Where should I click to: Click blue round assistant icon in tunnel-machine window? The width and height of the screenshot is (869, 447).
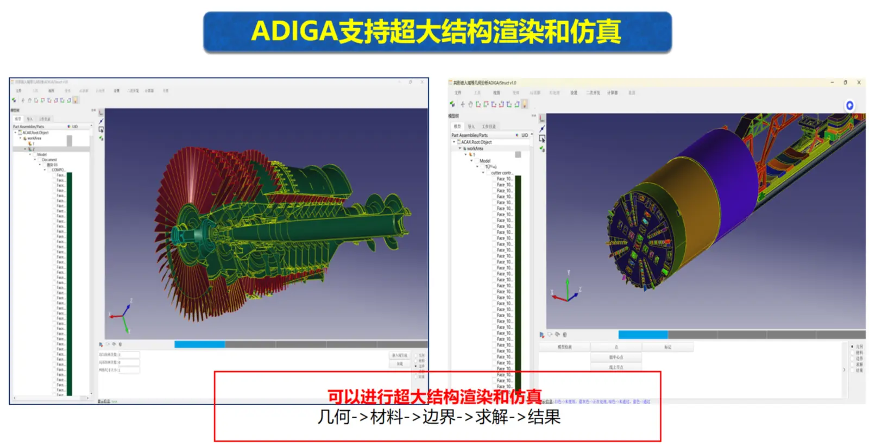849,105
